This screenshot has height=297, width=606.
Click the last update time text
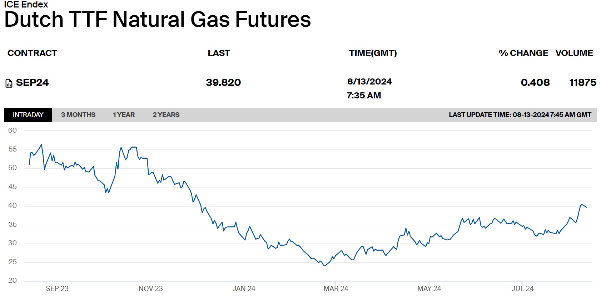(520, 115)
